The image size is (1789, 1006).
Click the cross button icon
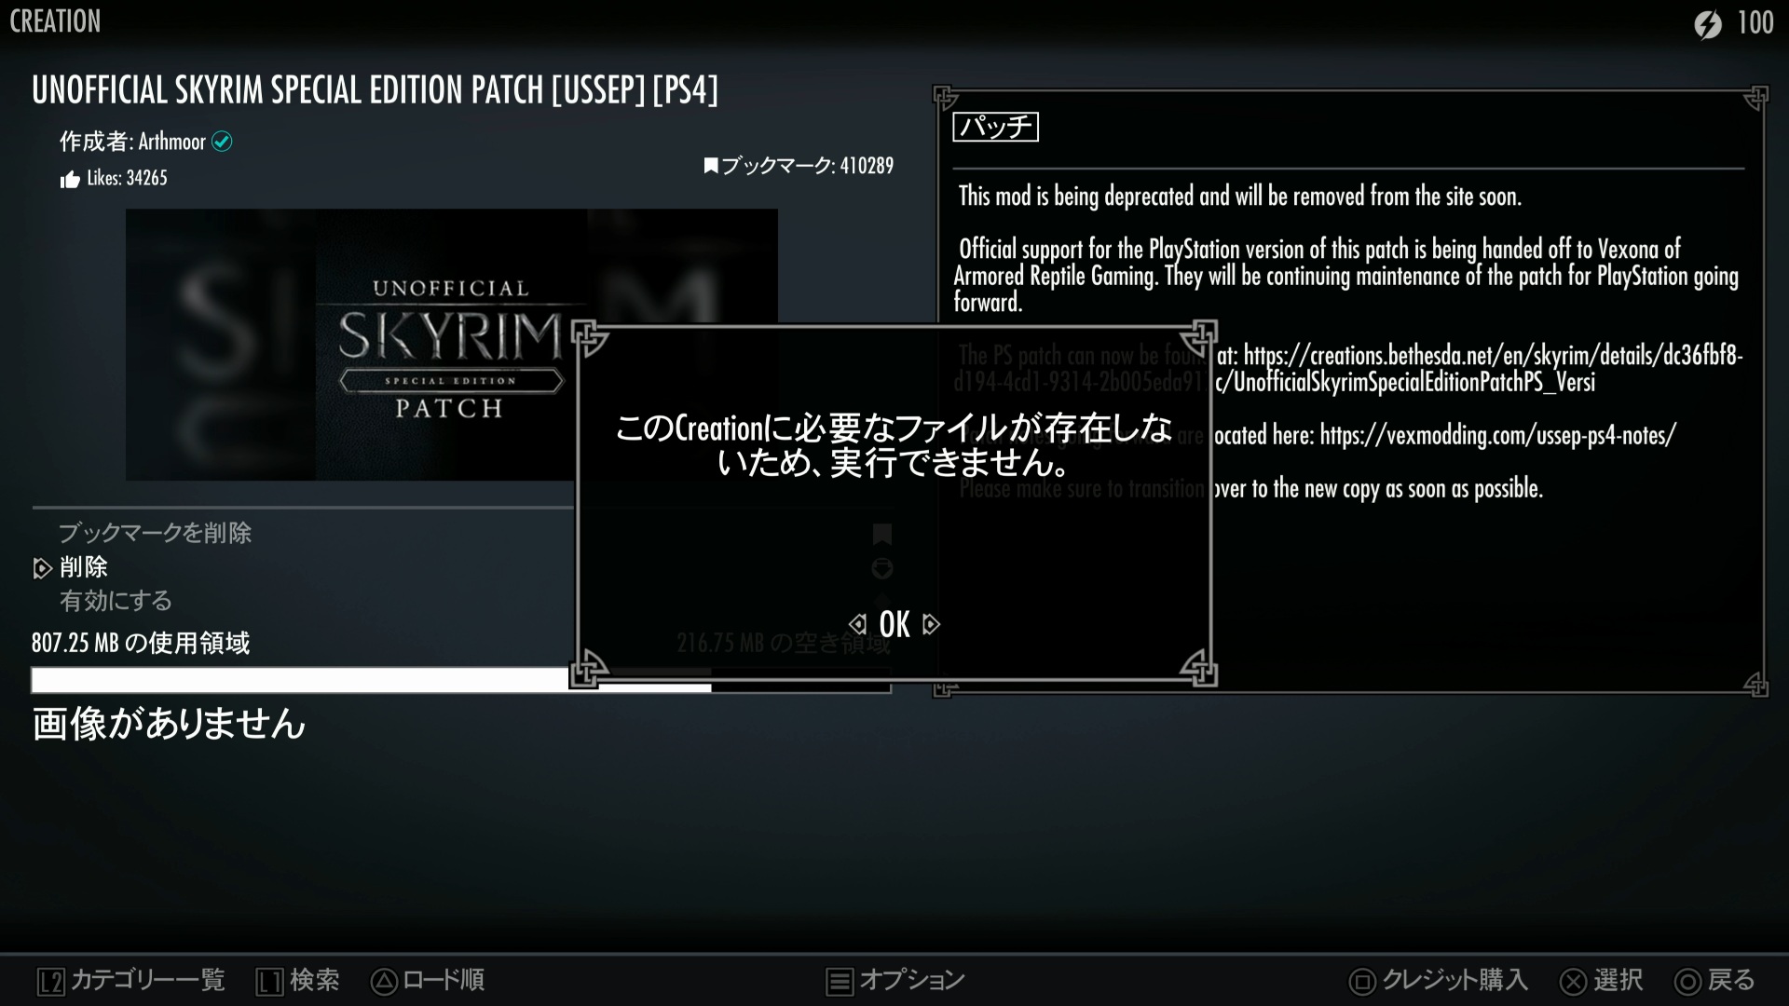coord(1573,982)
